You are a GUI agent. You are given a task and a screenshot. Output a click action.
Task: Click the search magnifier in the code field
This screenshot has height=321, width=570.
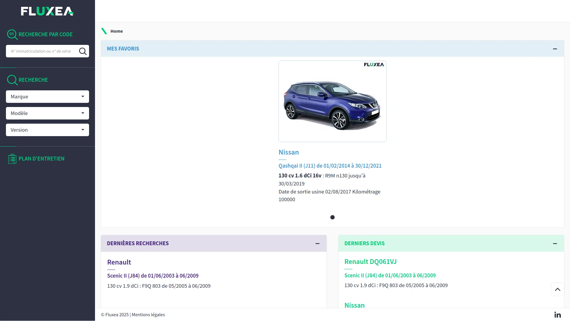click(83, 51)
